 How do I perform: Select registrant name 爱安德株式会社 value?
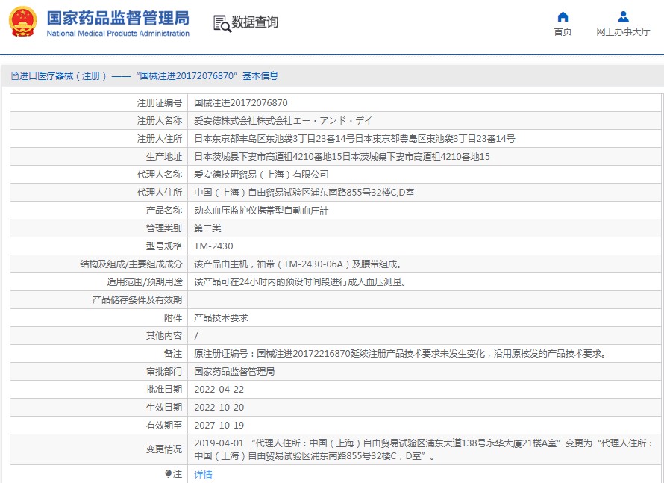(x=283, y=121)
